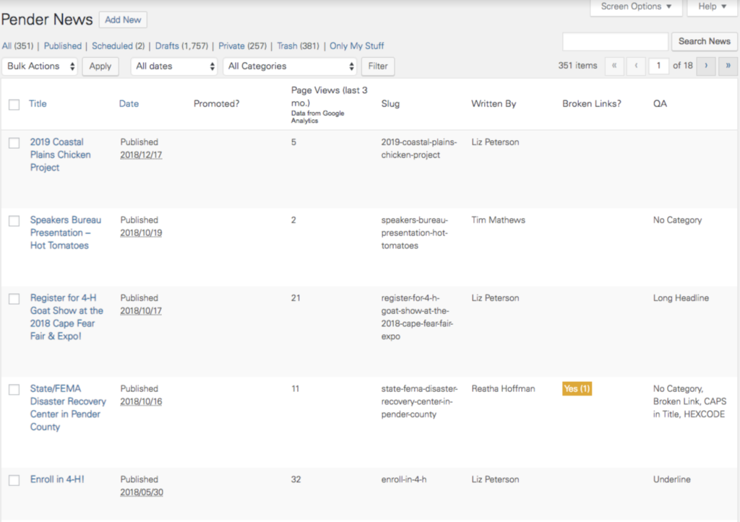Check the 2019 Coastal Plains Chicken Project row
The image size is (740, 522).
[x=14, y=143]
